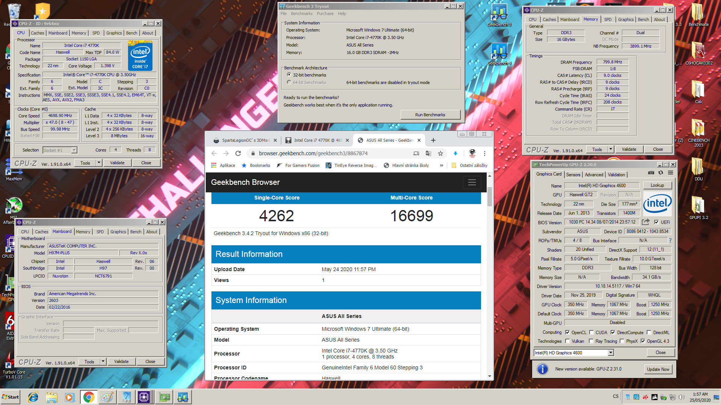The width and height of the screenshot is (721, 405).
Task: Open new tab with plus button
Action: (x=433, y=140)
